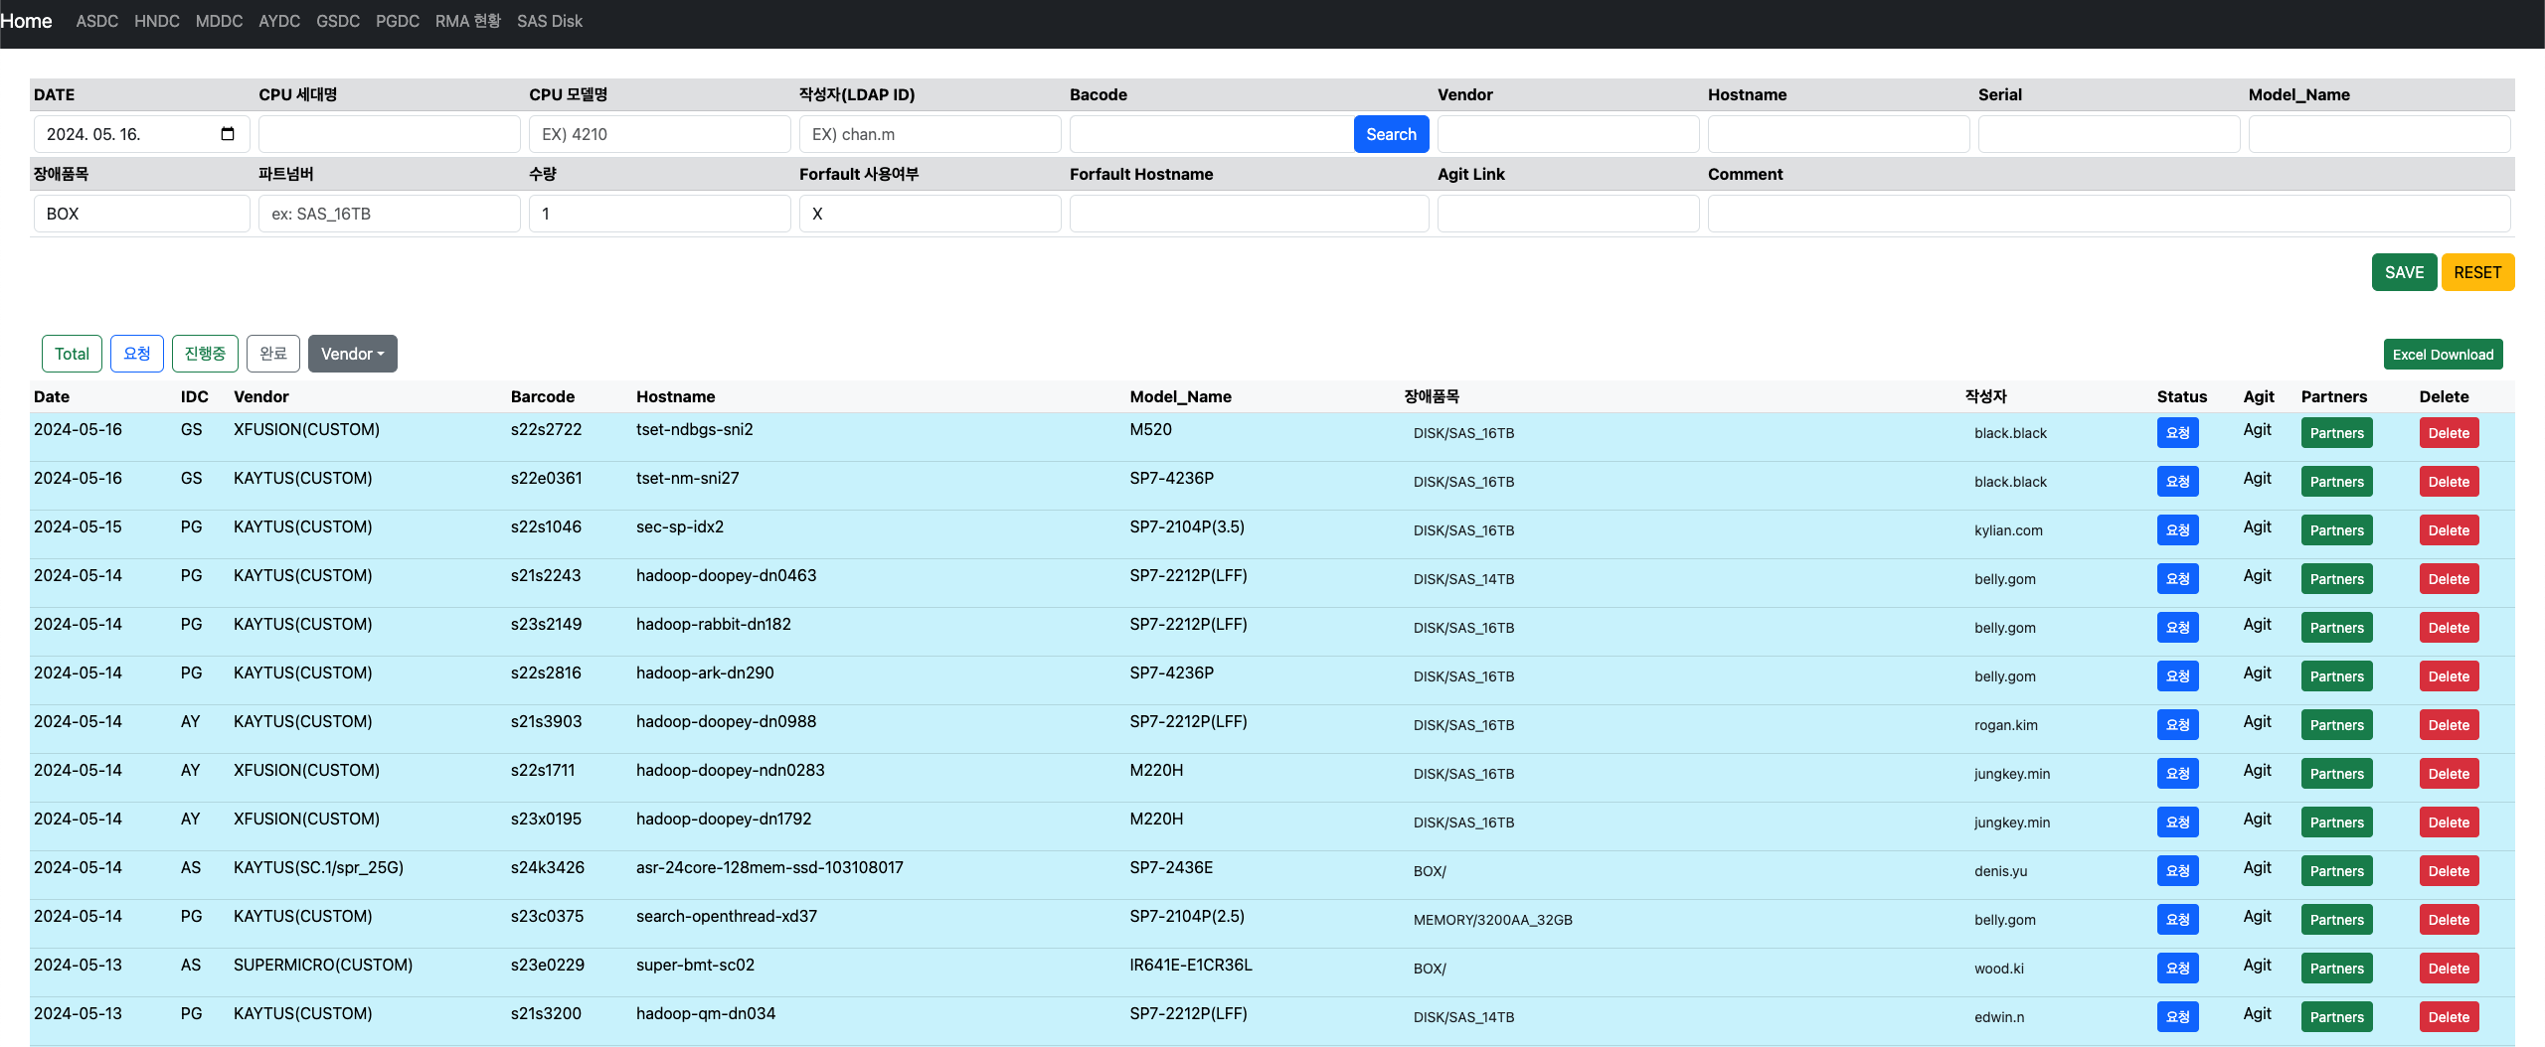The height and width of the screenshot is (1047, 2545).
Task: Open Agit link for hadoop-ark-dn290
Action: click(2257, 673)
